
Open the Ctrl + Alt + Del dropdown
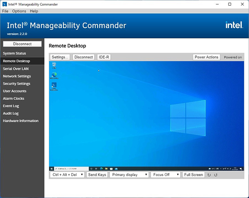pos(67,175)
